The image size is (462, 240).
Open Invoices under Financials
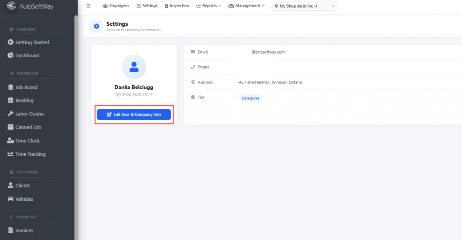pos(24,231)
